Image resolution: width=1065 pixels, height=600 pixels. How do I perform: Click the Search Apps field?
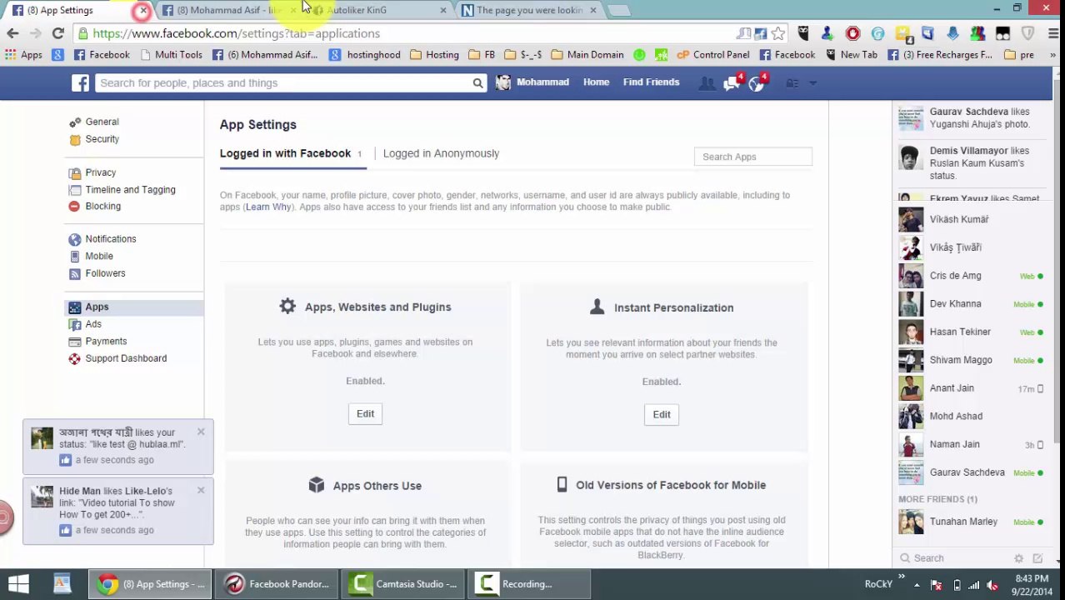click(752, 157)
